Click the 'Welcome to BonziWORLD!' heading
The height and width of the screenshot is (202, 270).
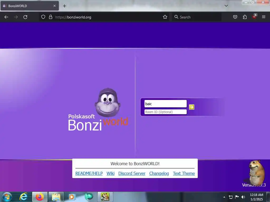[135, 164]
